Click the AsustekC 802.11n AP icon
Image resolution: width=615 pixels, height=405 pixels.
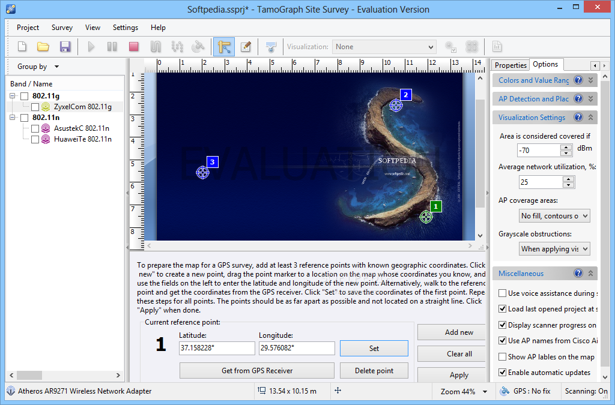pyautogui.click(x=46, y=128)
